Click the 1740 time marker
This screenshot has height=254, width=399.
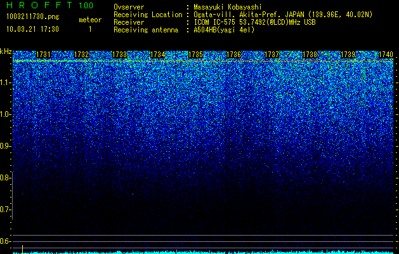[386, 55]
